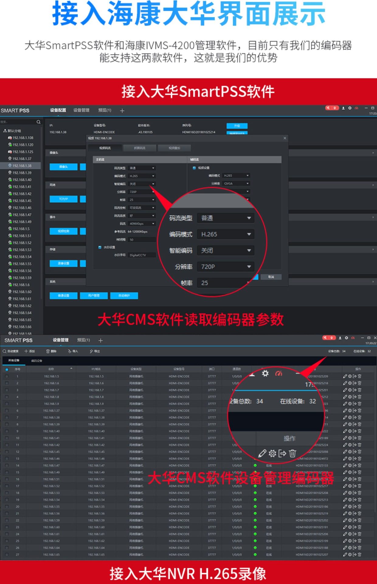Image resolution: width=377 pixels, height=584 pixels.
Task: Select 192.168.1.108 in device tree
Action: pos(21,138)
